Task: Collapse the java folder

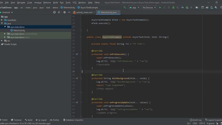Action: pos(2,23)
